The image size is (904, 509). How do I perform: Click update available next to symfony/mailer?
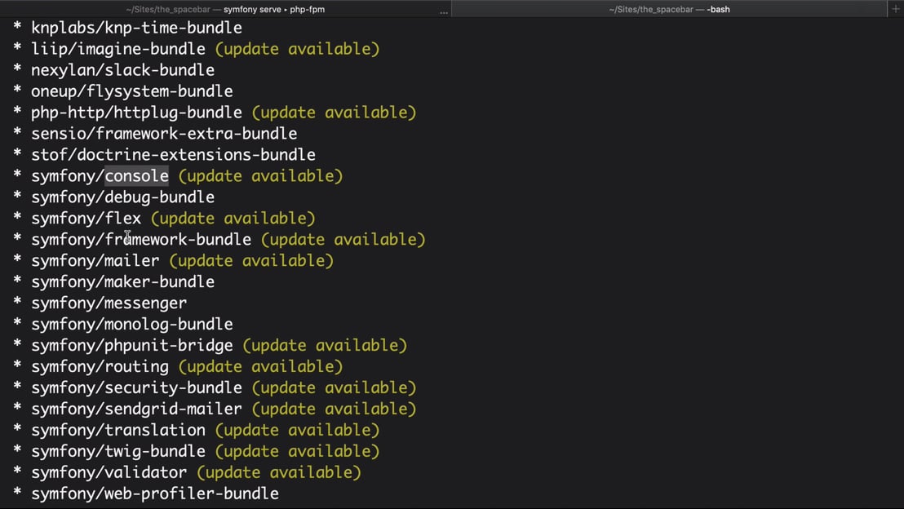coord(251,261)
